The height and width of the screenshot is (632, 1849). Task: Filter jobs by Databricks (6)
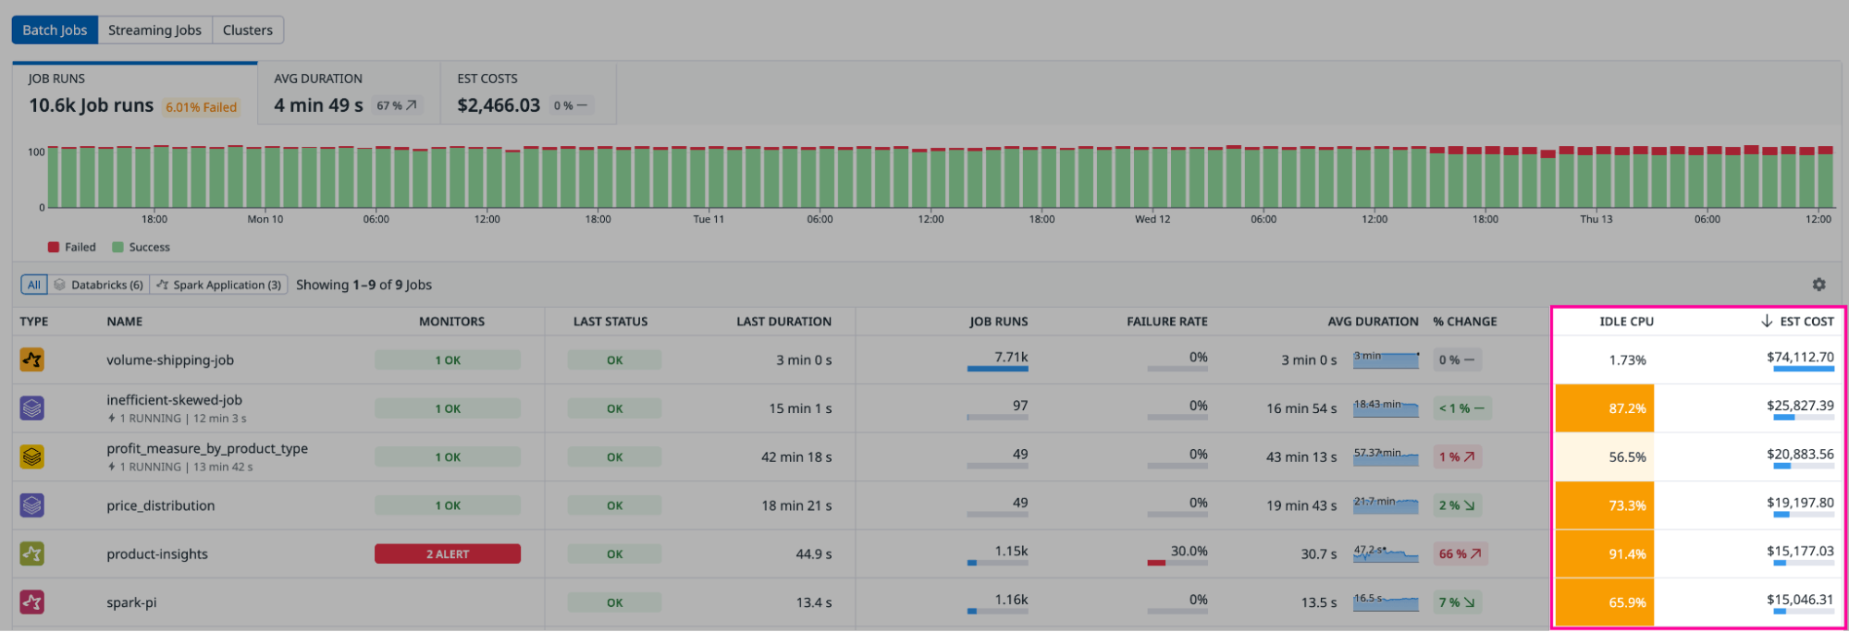[99, 285]
